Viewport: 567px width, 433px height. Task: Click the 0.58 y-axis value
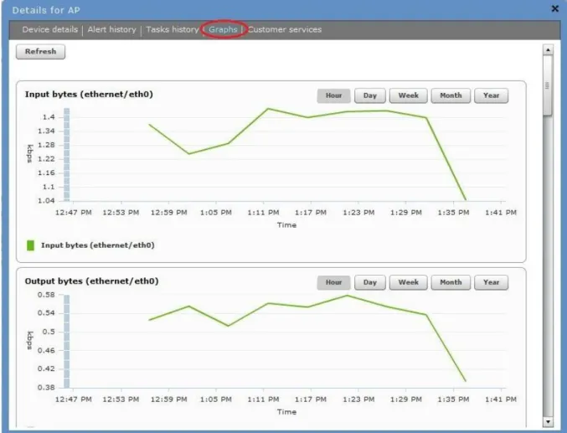coord(46,295)
